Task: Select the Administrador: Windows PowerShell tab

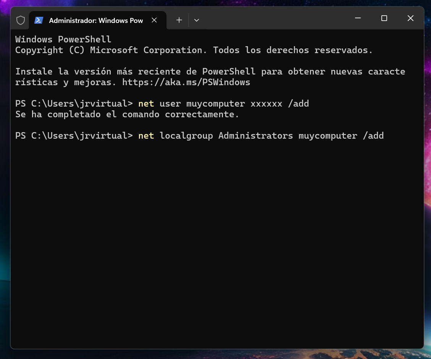Action: point(95,21)
